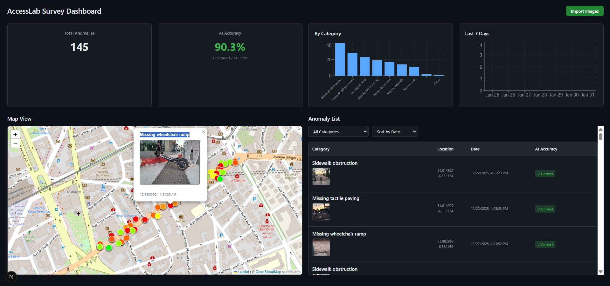Click the orange marker beside Avenue d'Alger

(235, 163)
